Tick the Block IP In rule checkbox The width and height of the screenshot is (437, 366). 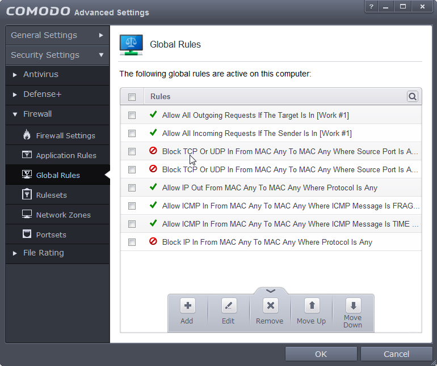pos(132,242)
